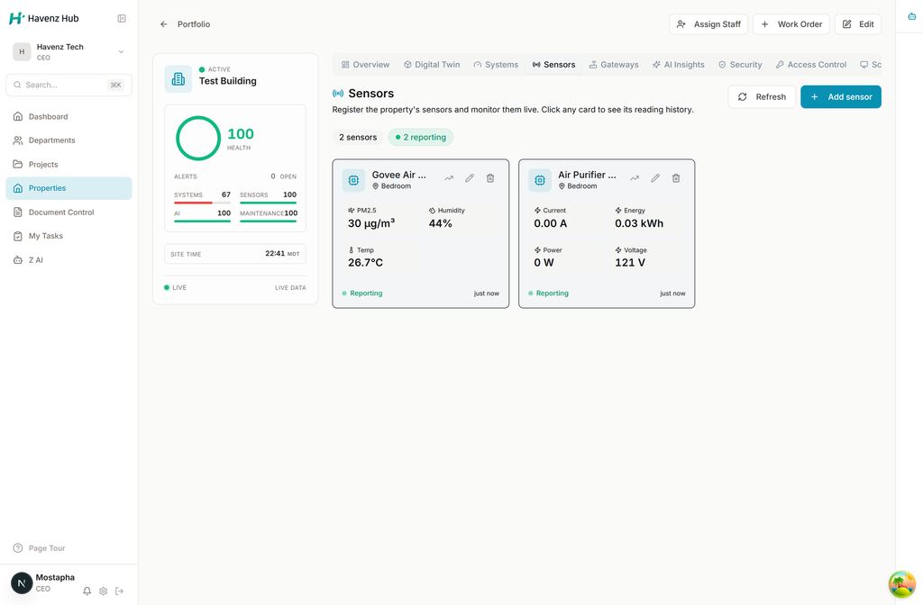923x605 pixels.
Task: Switch to the Digital Twin tab
Action: [432, 65]
